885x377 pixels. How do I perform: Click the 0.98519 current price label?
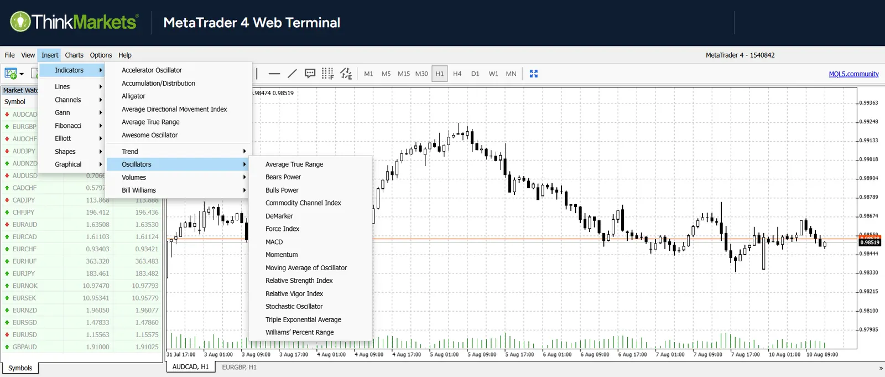pyautogui.click(x=870, y=242)
